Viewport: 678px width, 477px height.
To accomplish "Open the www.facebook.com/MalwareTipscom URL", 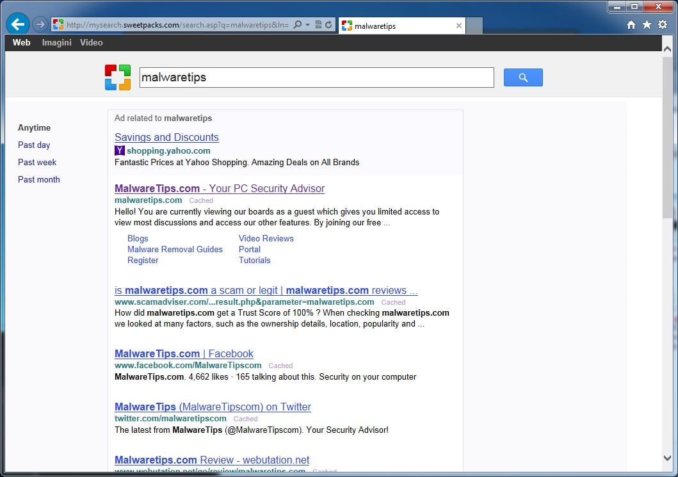I will [188, 366].
